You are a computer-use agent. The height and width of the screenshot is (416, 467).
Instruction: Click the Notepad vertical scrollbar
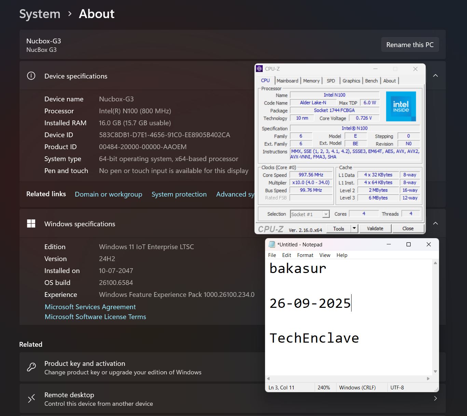point(435,317)
